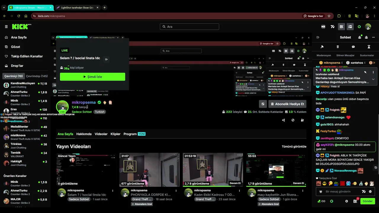The height and width of the screenshot is (213, 379).
Task: Mute the stream preview audio
Action: (x=106, y=59)
